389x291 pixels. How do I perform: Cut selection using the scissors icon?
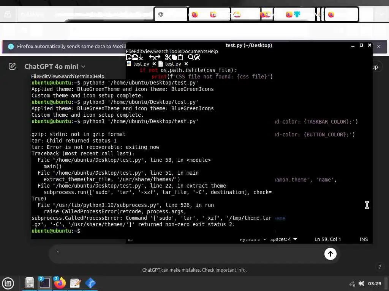tap(168, 58)
